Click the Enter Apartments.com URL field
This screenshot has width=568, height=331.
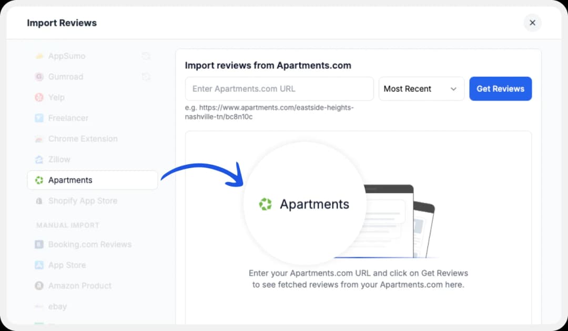[279, 88]
